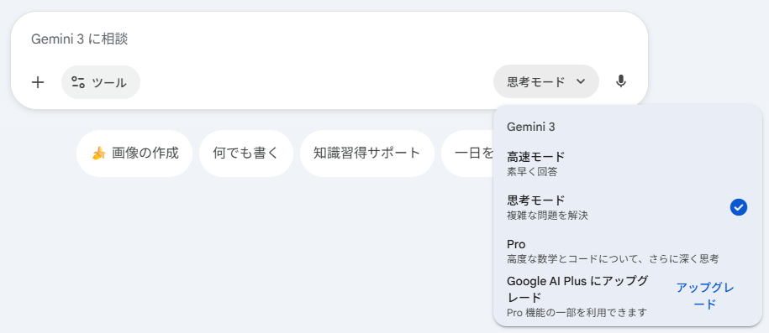Image resolution: width=769 pixels, height=333 pixels.
Task: Choose 思考モード in the model list
Action: tap(627, 207)
